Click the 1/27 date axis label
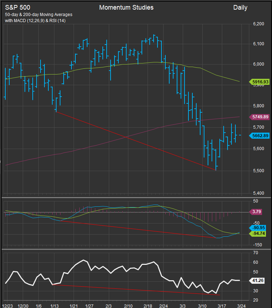This screenshot has height=308, width=272. pyautogui.click(x=89, y=306)
